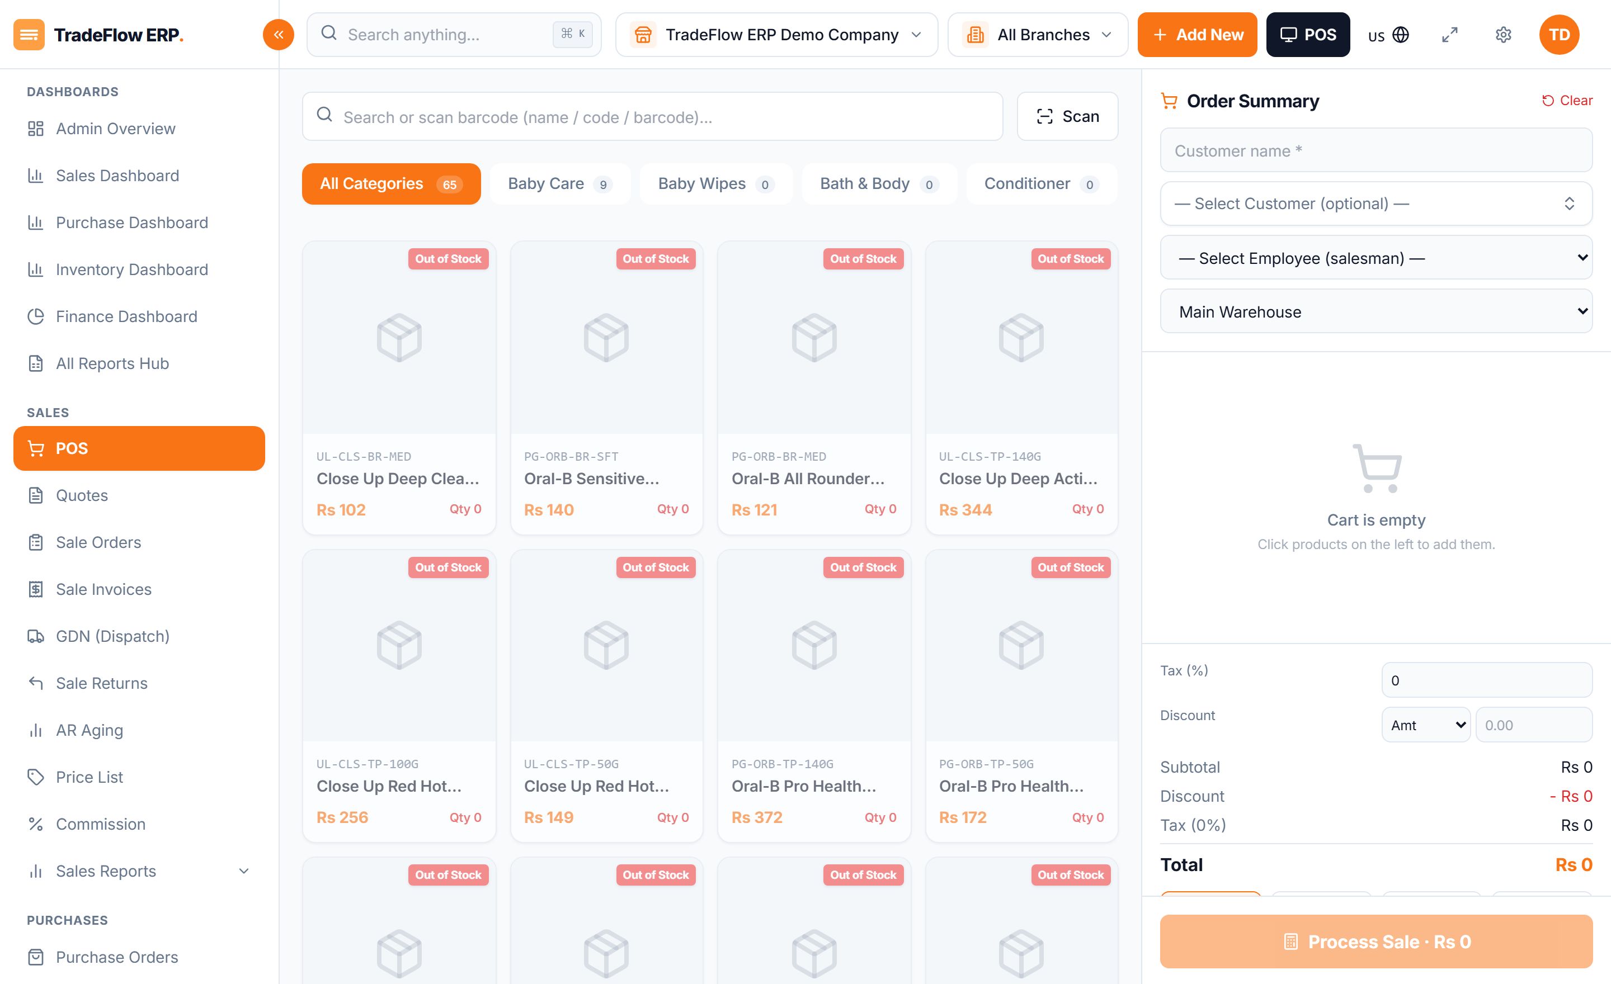Screen dimensions: 1611x984
Task: Open Select Customer (optional) dropdown
Action: pyautogui.click(x=1376, y=204)
